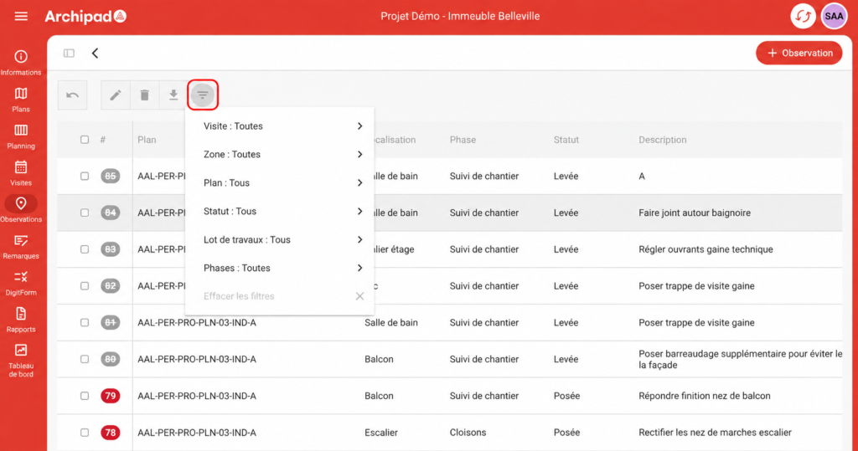The image size is (858, 451).
Task: Click the # column header
Action: 103,140
